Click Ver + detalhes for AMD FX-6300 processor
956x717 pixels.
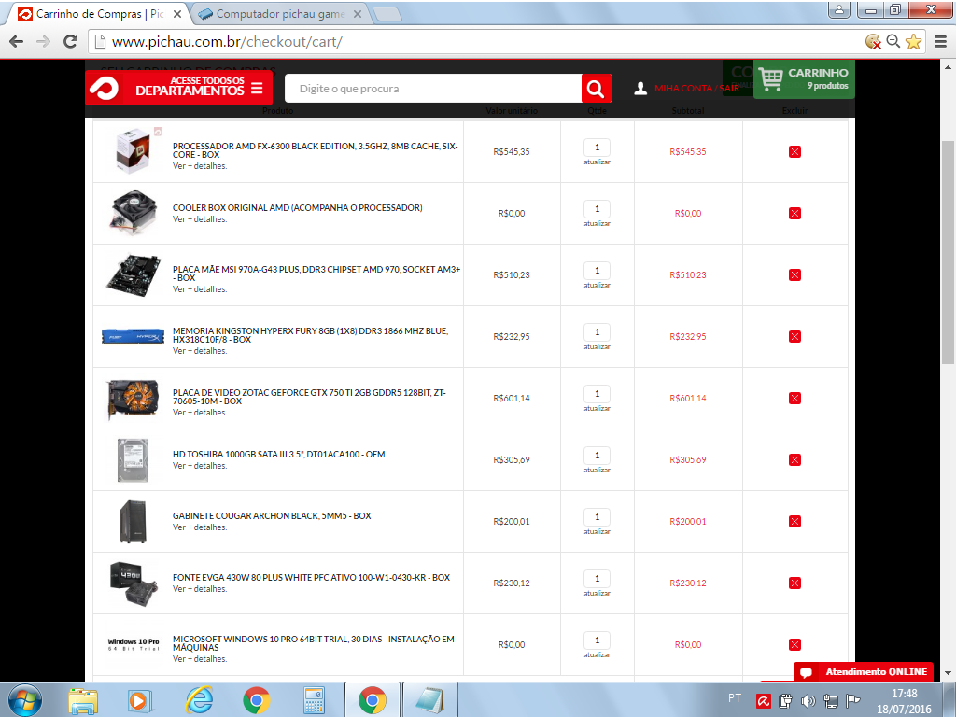(x=200, y=166)
